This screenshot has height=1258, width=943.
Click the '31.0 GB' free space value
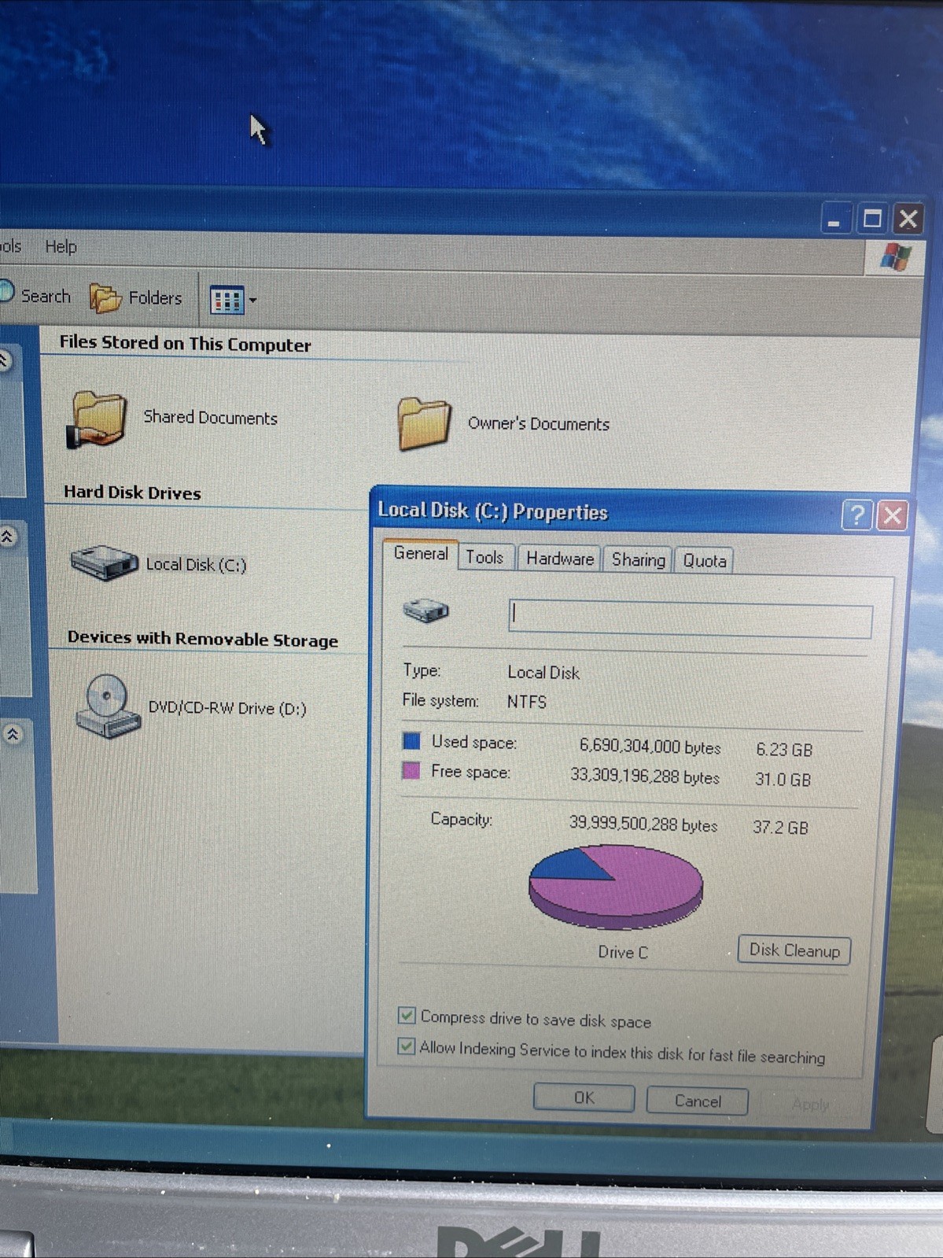pos(783,780)
